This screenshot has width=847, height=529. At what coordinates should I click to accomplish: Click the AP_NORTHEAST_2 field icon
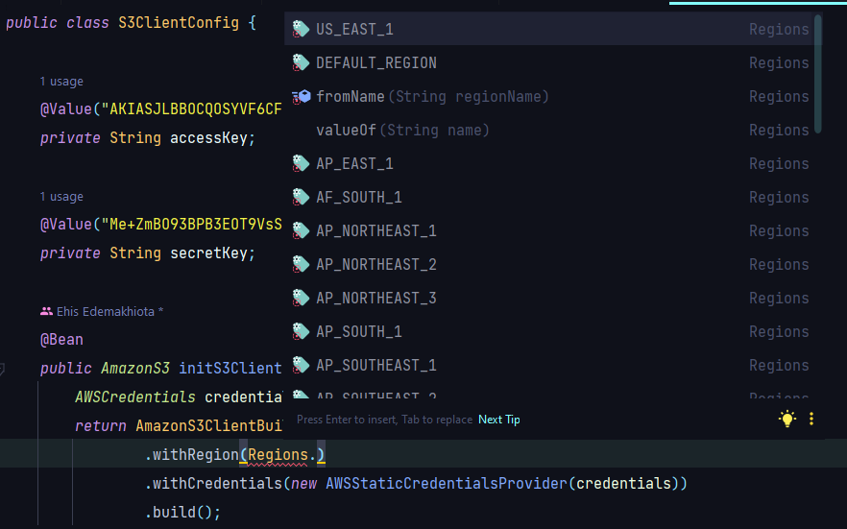pyautogui.click(x=301, y=265)
